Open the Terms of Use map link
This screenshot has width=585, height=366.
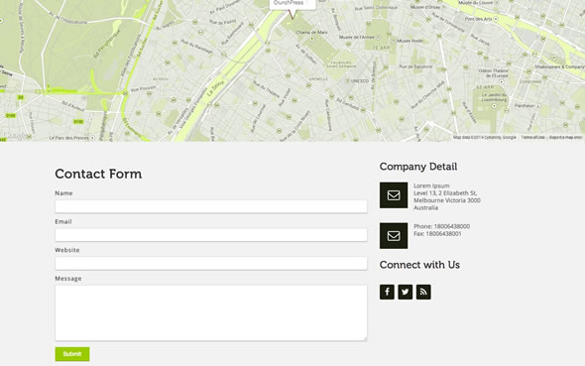[532, 137]
